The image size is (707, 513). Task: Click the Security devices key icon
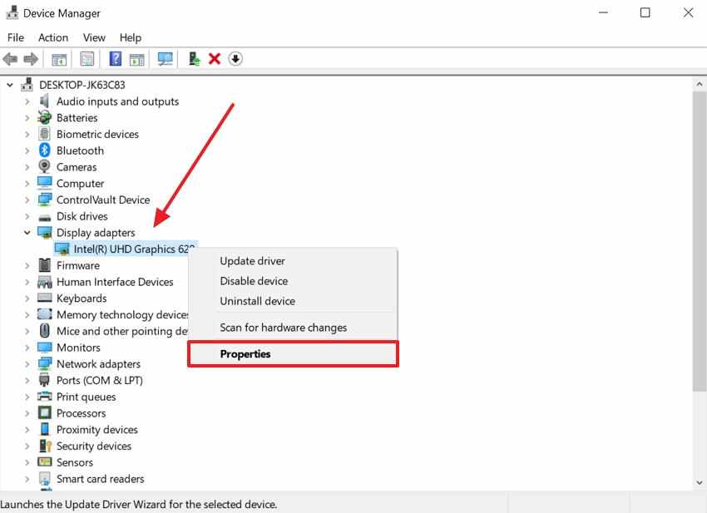pyautogui.click(x=45, y=446)
